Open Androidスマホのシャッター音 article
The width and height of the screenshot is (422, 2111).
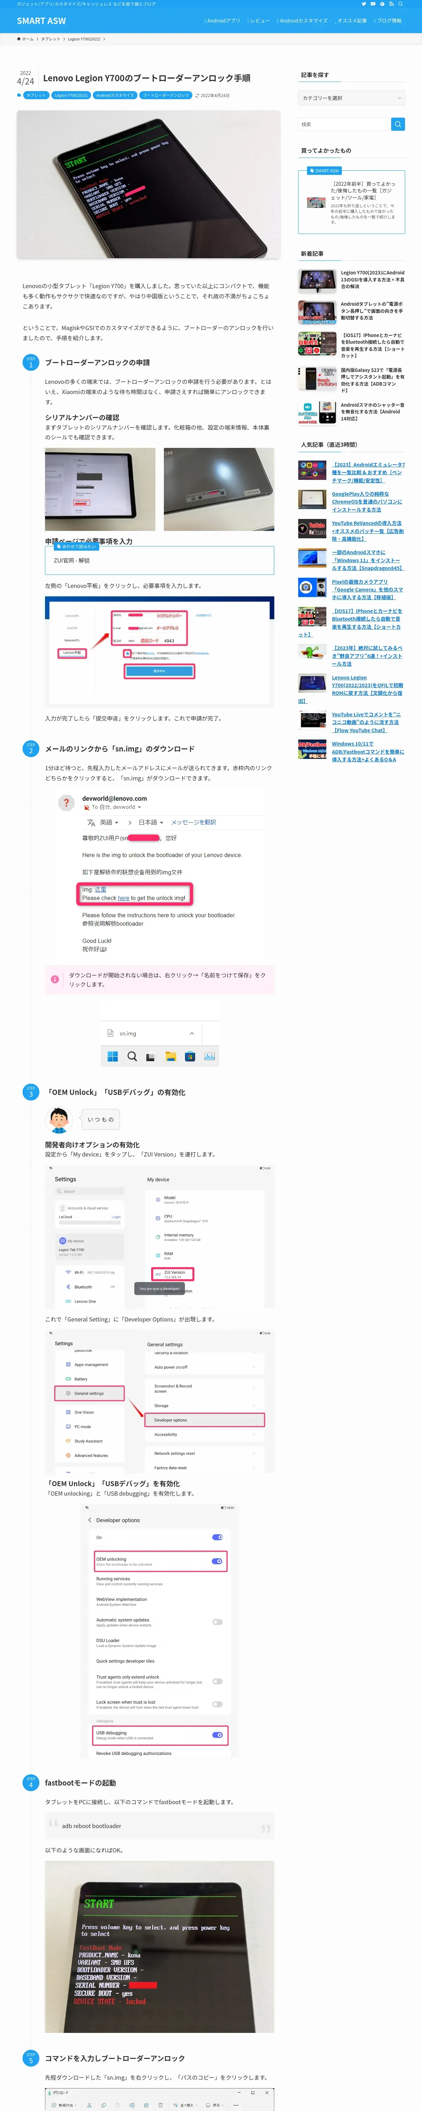[373, 411]
